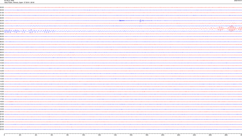Click the 6m axis tick label
Viewport: 242px width, 136px height.
(x=52, y=135)
